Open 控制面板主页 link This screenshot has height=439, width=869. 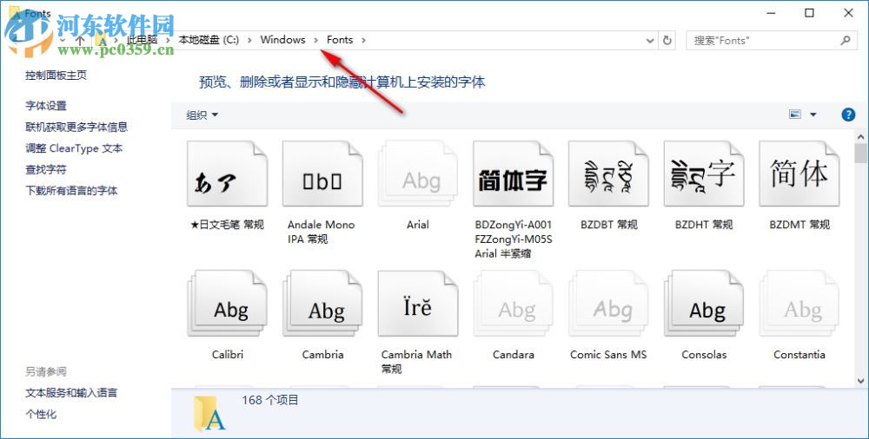pyautogui.click(x=56, y=75)
